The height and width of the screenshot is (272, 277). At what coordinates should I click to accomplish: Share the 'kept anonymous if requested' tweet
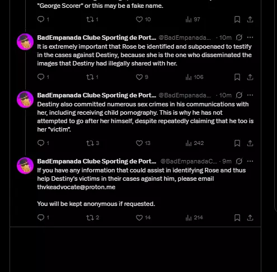click(250, 218)
